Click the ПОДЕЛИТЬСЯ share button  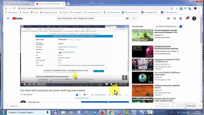(x=98, y=95)
